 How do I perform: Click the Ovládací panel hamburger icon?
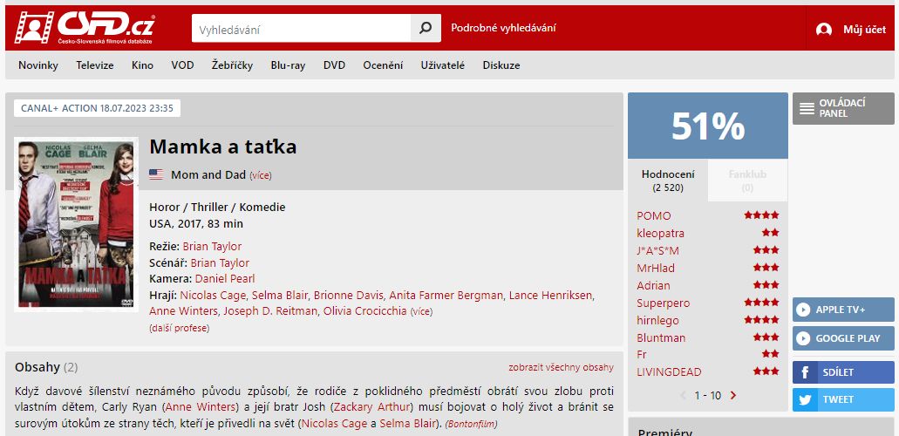[x=807, y=108]
